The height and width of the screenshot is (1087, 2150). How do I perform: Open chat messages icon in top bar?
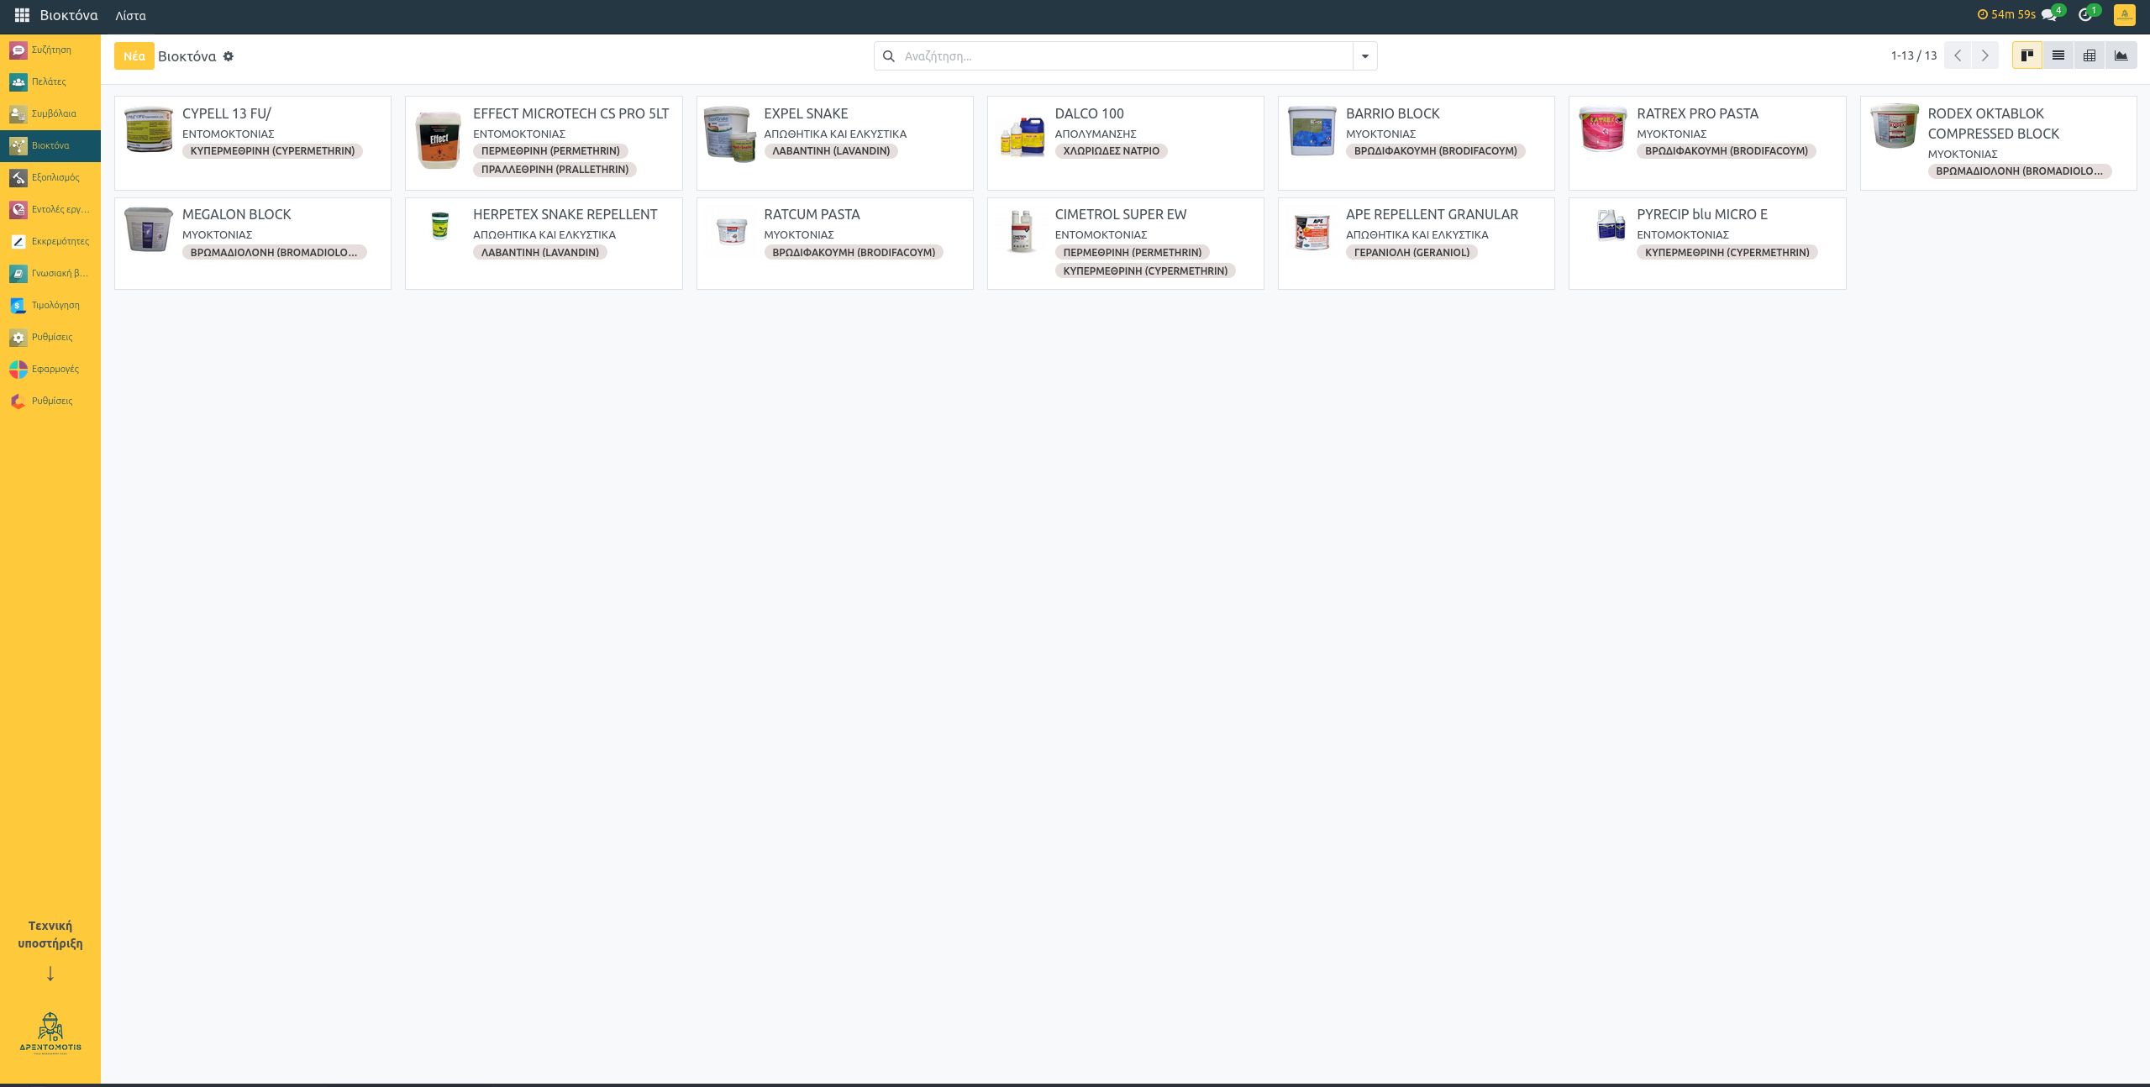click(x=2048, y=15)
